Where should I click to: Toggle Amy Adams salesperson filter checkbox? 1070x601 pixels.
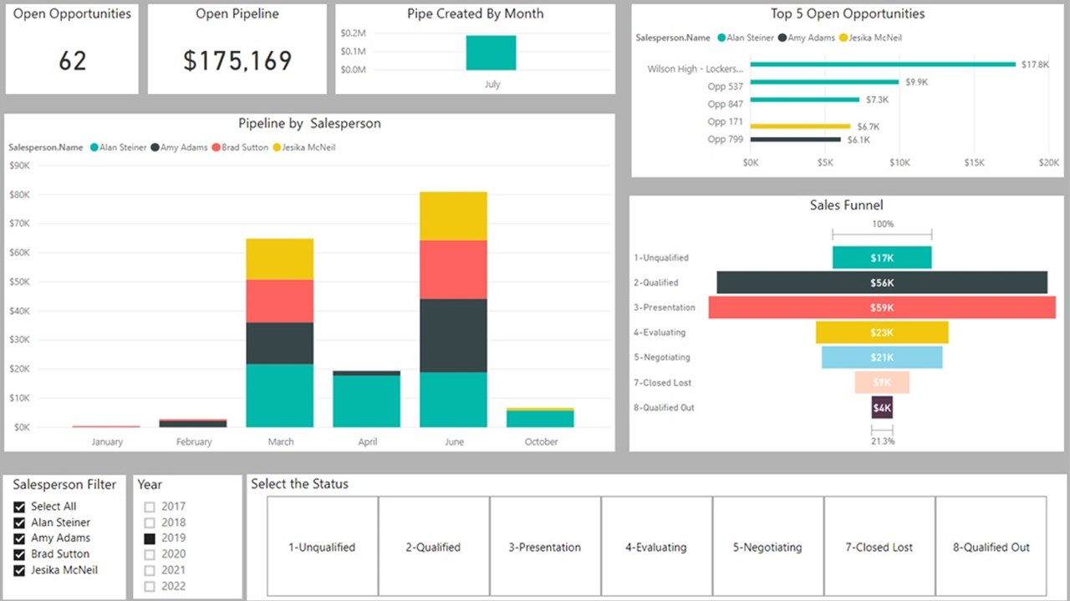tap(20, 538)
